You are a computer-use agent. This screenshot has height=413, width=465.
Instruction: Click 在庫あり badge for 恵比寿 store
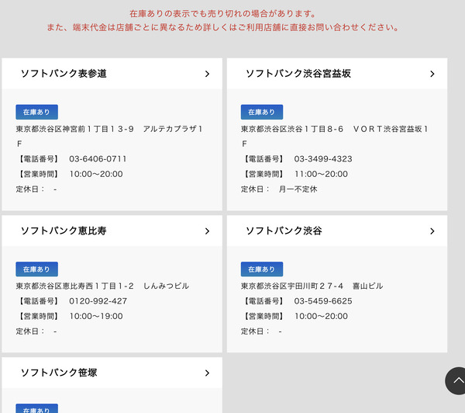36,269
